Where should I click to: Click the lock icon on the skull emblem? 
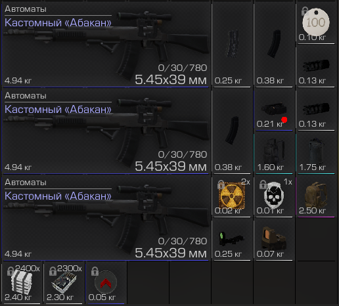[x=263, y=185]
